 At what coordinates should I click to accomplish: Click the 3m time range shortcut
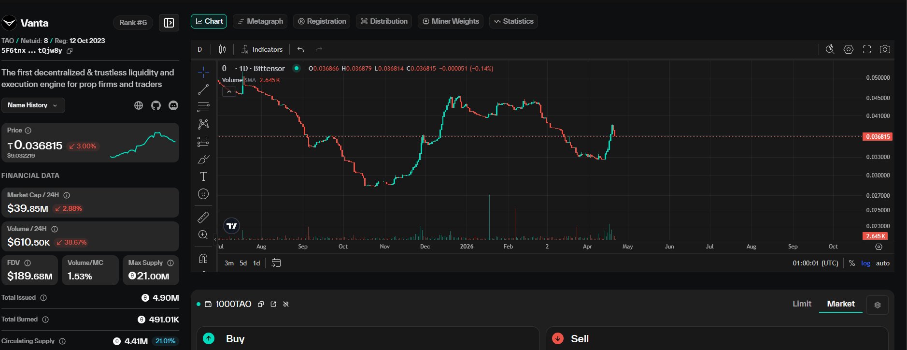click(x=229, y=263)
